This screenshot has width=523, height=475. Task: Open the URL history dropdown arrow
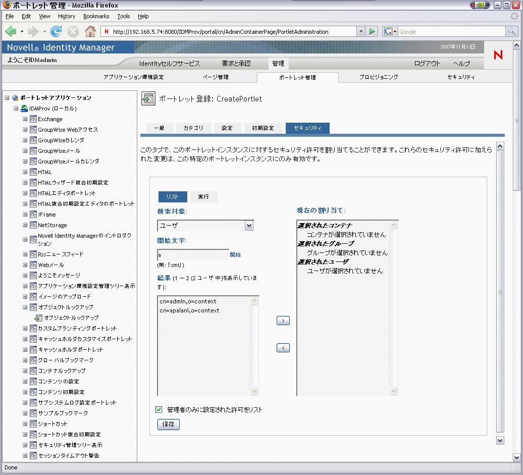[361, 31]
